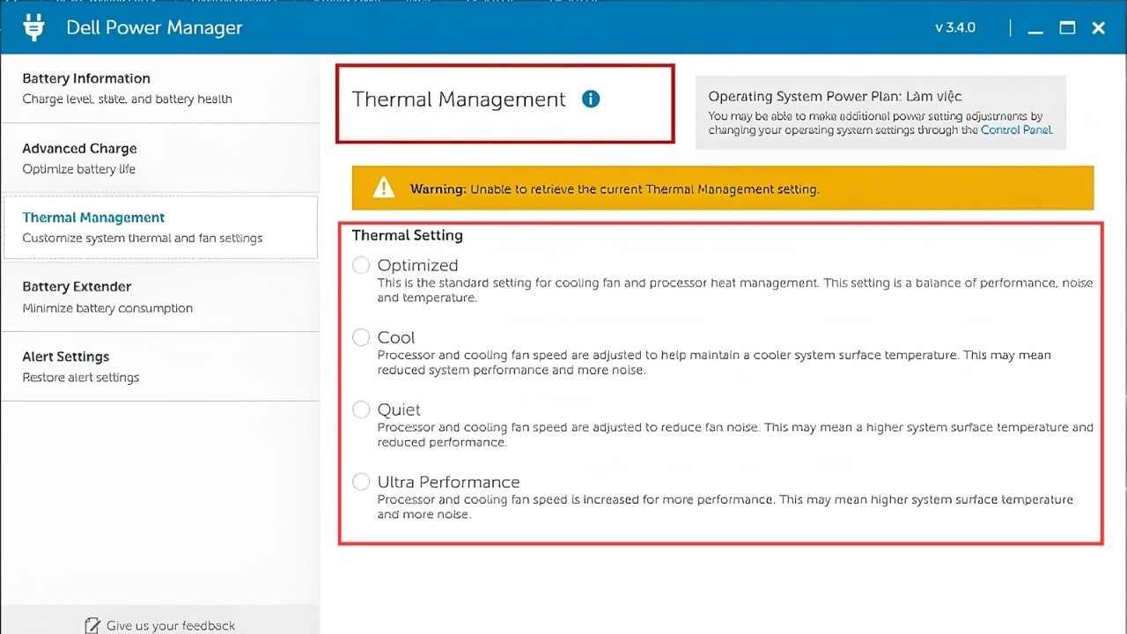Select the Cool thermal setting
Viewport: 1127px width, 634px height.
[x=361, y=337]
